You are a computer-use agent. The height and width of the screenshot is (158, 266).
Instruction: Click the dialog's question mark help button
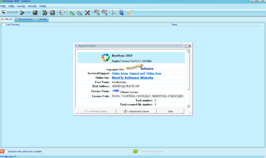185,46
